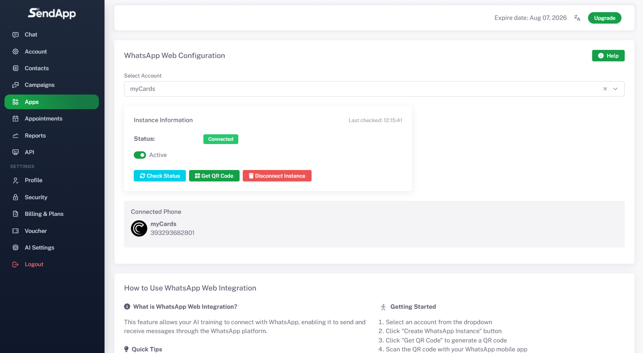Image resolution: width=643 pixels, height=353 pixels.
Task: Click phone number 393293682801
Action: (x=172, y=233)
